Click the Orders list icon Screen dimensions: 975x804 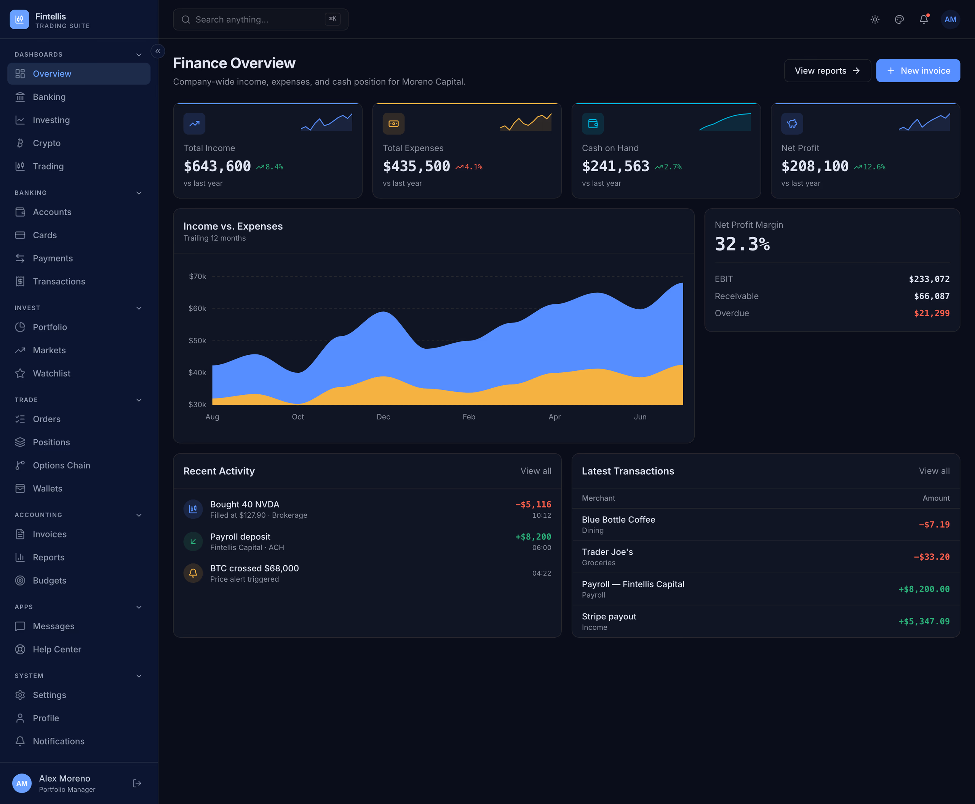pos(20,419)
